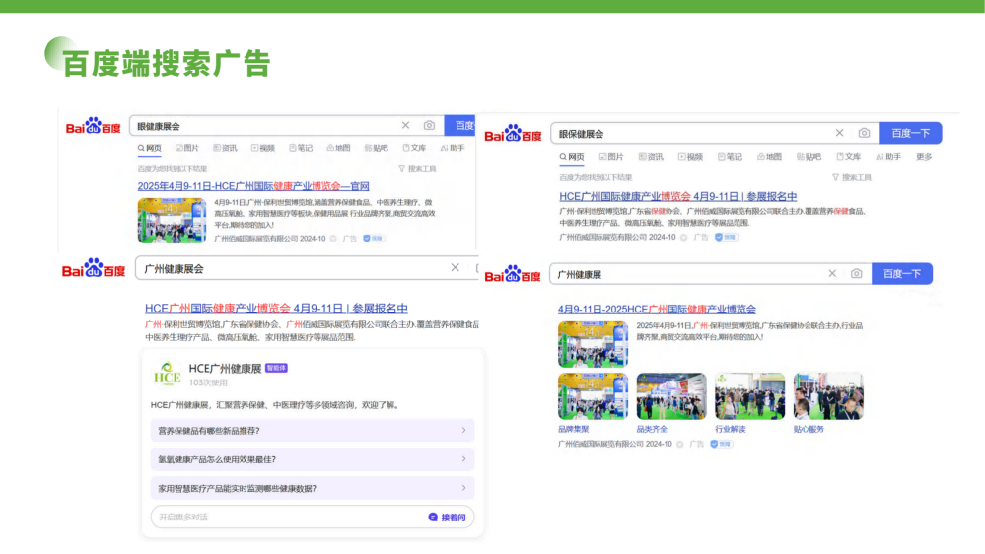Image resolution: width=985 pixels, height=554 pixels.
Task: Click 百度一下 button for 眼保健展会
Action: point(911,133)
